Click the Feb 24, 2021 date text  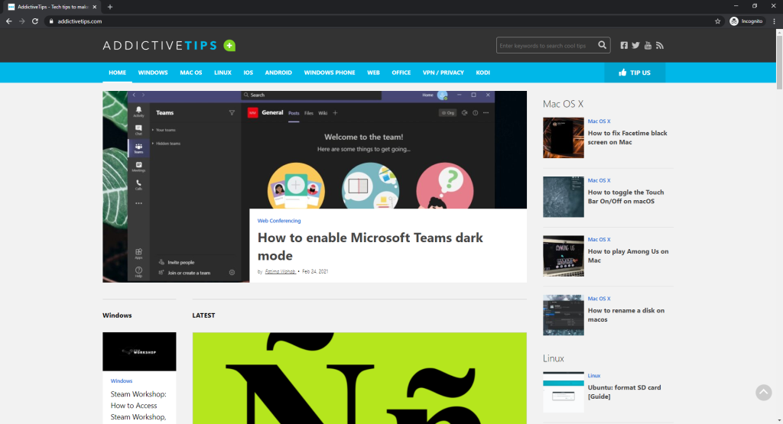(x=315, y=271)
